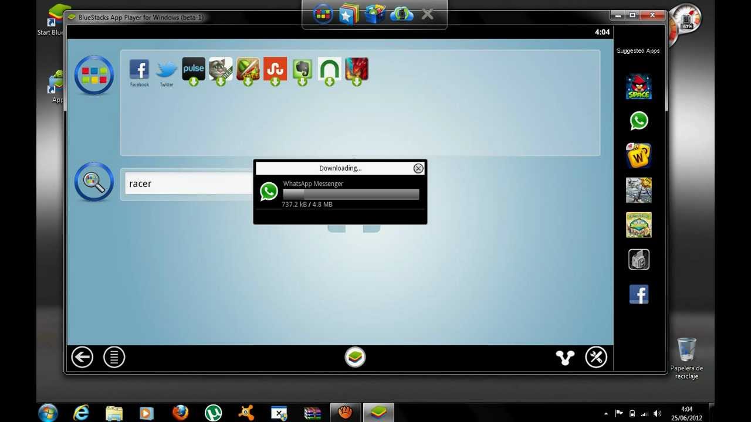Open Windows Explorer from the taskbar
751x422 pixels.
coord(114,413)
